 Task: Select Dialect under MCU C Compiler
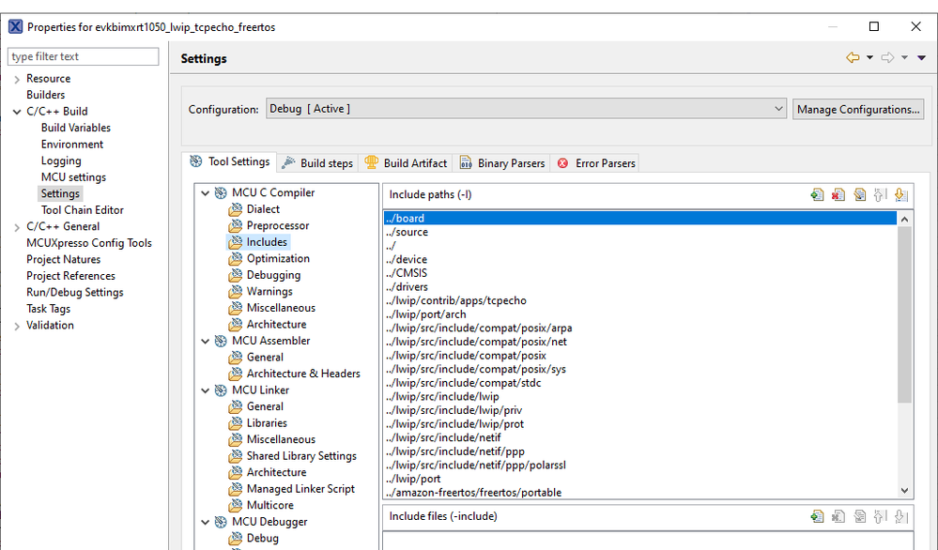[263, 209]
